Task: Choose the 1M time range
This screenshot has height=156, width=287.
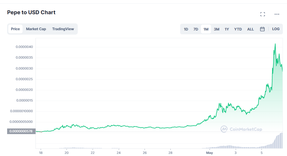Action: pyautogui.click(x=206, y=29)
